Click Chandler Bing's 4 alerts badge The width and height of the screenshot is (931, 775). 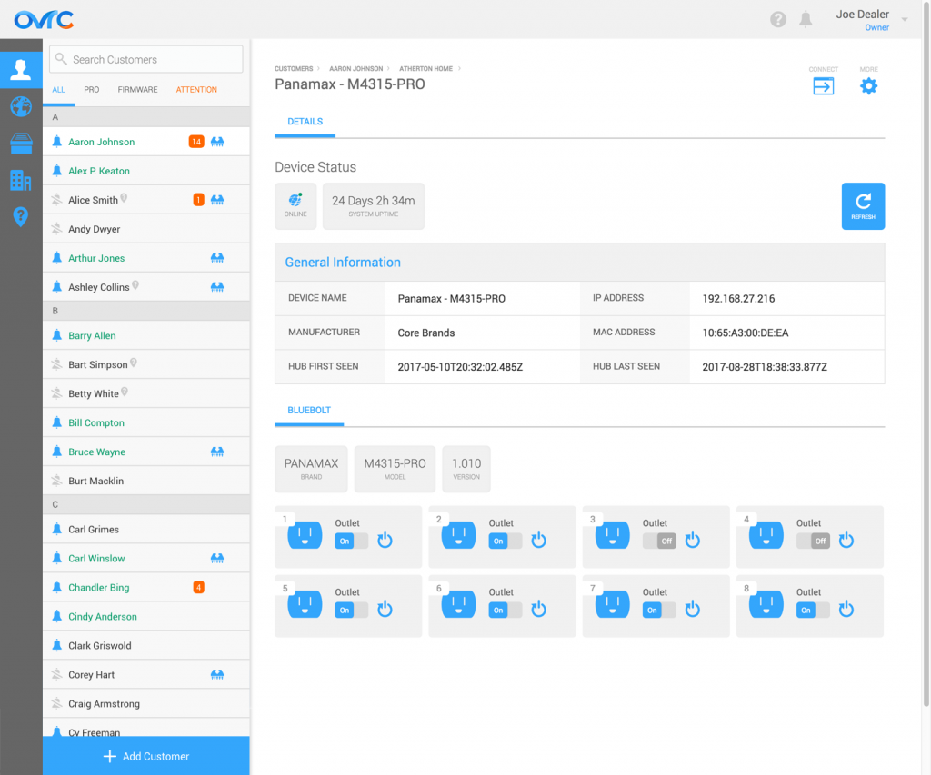[199, 588]
